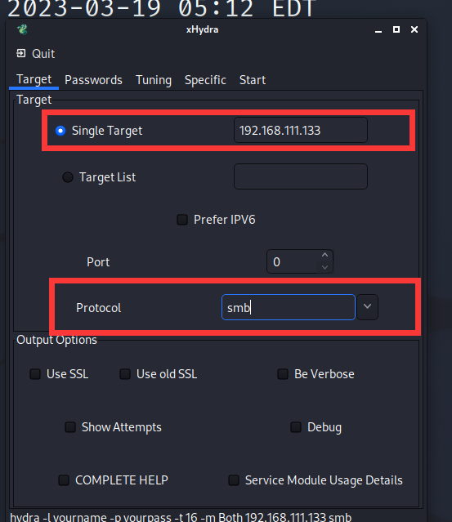Tick the COMPLETE HELP checkbox
The height and width of the screenshot is (522, 452).
[x=64, y=480]
